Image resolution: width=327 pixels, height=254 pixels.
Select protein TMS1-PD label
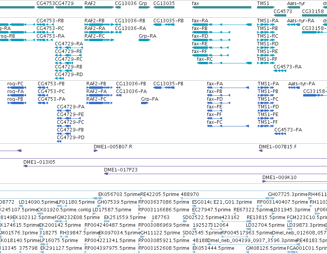coord(268,107)
